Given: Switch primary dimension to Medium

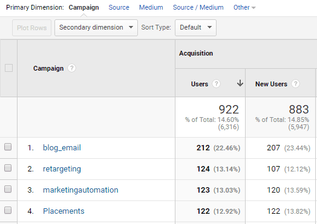Looking at the screenshot, I should click(x=151, y=7).
